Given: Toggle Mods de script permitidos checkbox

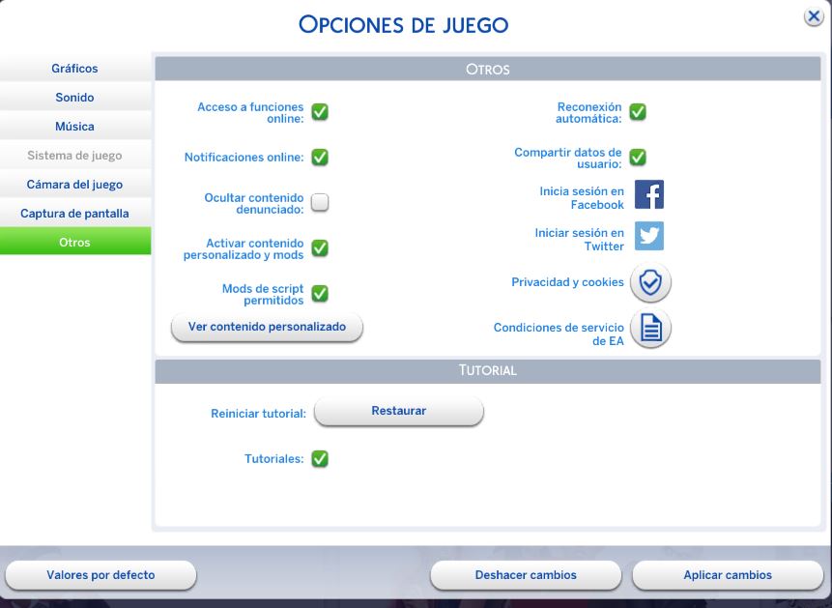Looking at the screenshot, I should 320,294.
